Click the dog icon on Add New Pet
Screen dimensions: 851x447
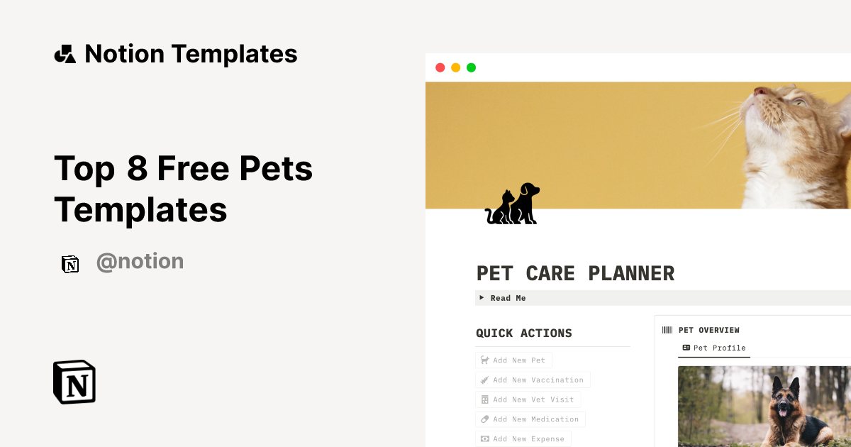coord(484,360)
